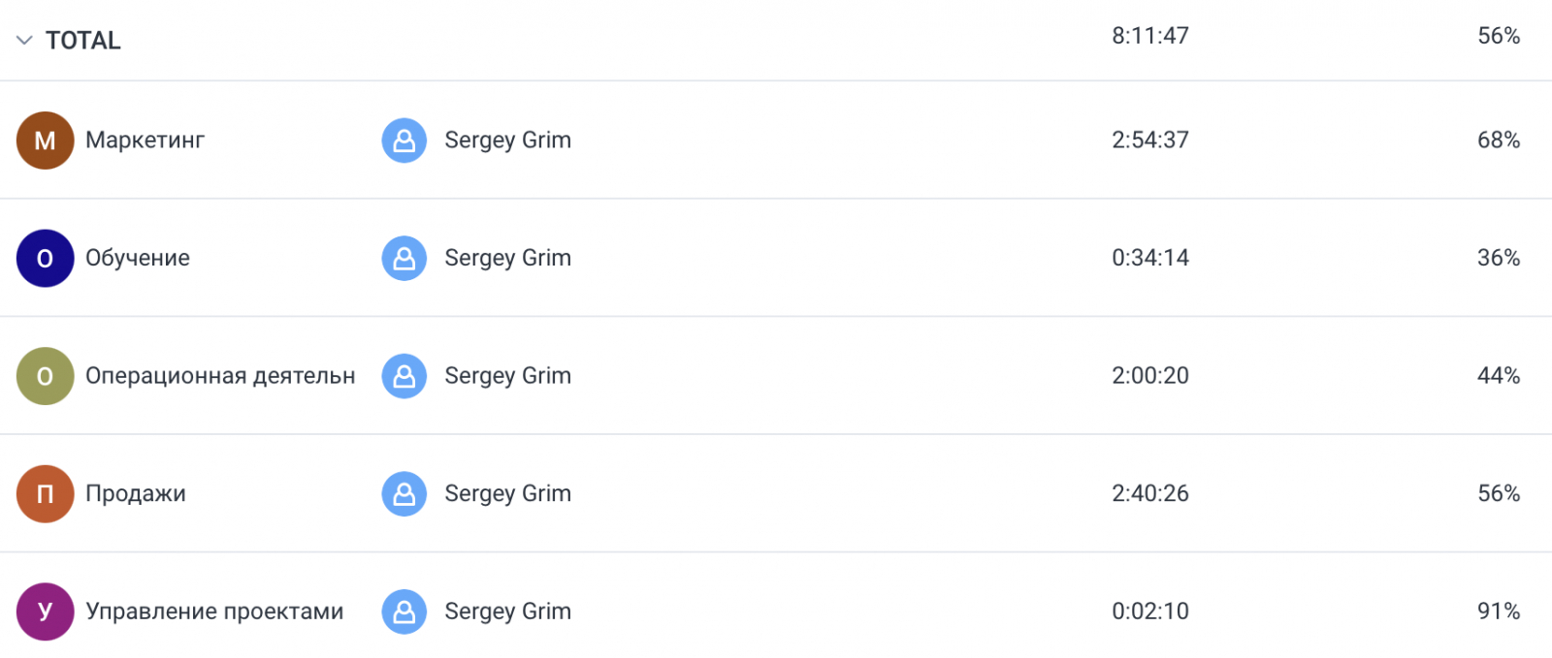The height and width of the screenshot is (658, 1552).
Task: Open the Обучение project name
Action: (x=138, y=259)
